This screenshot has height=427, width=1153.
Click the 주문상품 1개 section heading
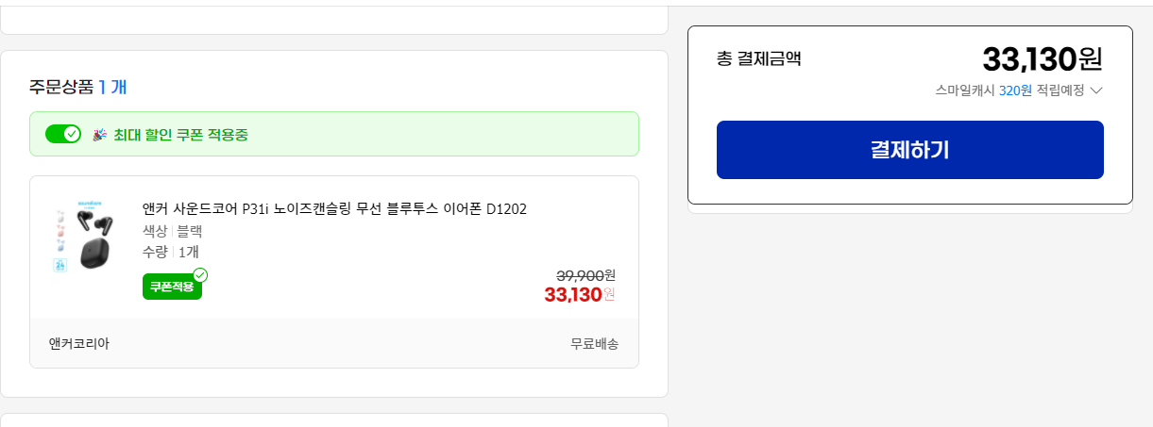(x=77, y=88)
